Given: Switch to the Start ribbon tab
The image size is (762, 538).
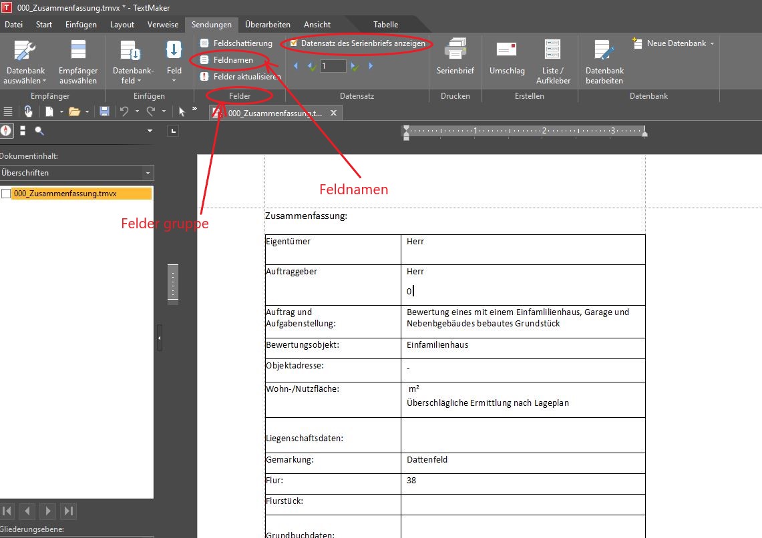Looking at the screenshot, I should pyautogui.click(x=43, y=24).
